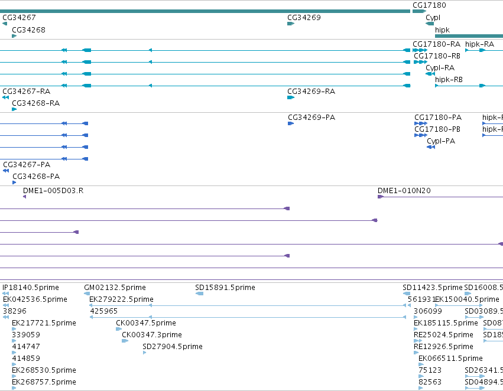503x391 pixels.
Task: Click the CG34269-PA protein label
Action: 311,118
